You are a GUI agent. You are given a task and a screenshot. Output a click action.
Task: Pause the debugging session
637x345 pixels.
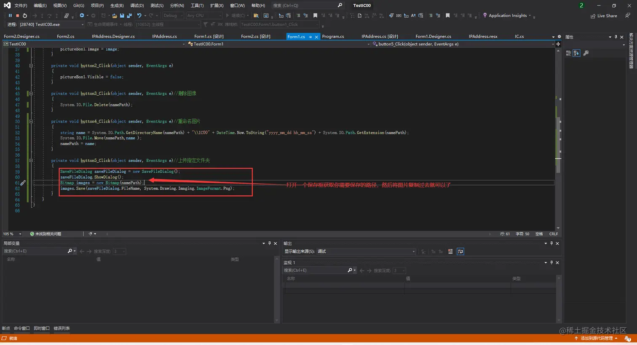(x=10, y=16)
